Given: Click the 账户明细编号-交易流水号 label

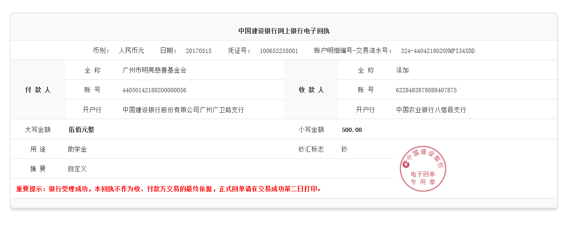Looking at the screenshot, I should click(x=353, y=50).
